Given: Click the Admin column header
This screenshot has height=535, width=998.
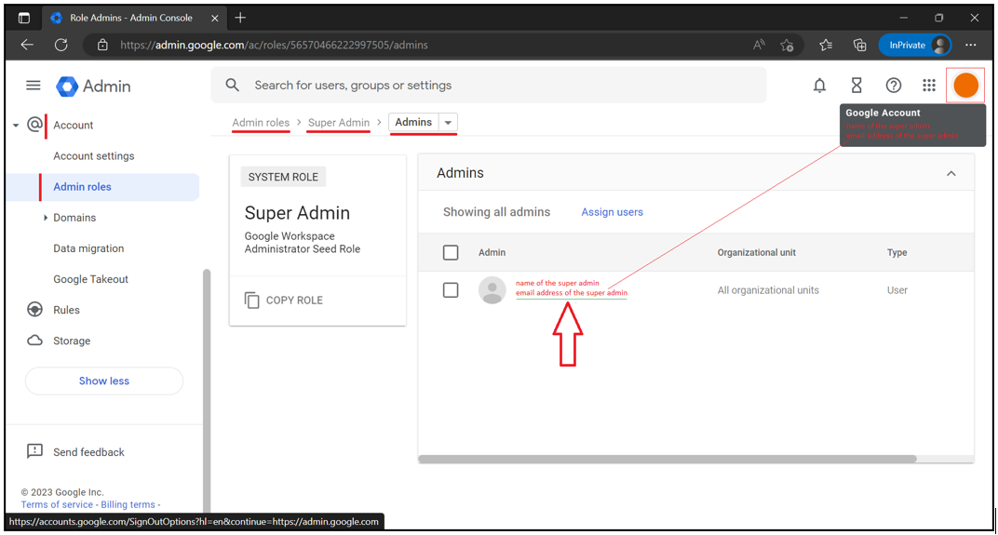Looking at the screenshot, I should [492, 252].
